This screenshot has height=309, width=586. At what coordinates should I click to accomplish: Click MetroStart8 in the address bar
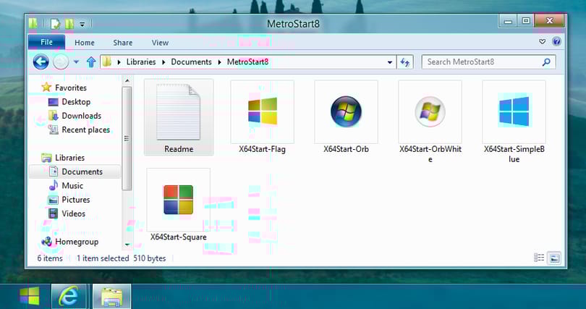click(x=247, y=62)
